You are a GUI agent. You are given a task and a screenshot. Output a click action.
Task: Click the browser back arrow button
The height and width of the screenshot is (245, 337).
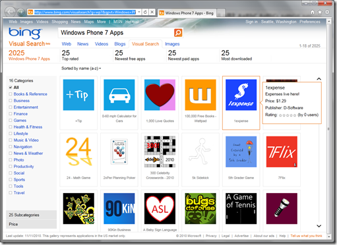coord(10,12)
